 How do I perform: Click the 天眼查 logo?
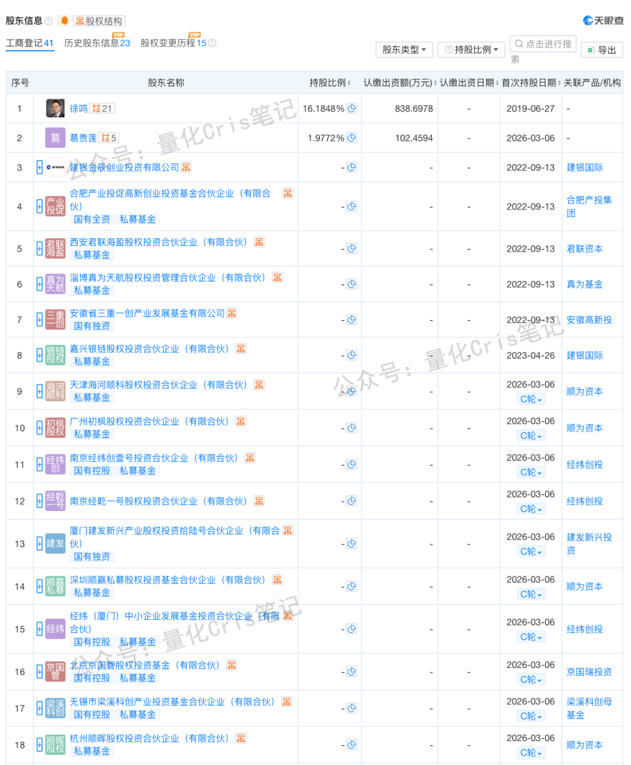604,20
